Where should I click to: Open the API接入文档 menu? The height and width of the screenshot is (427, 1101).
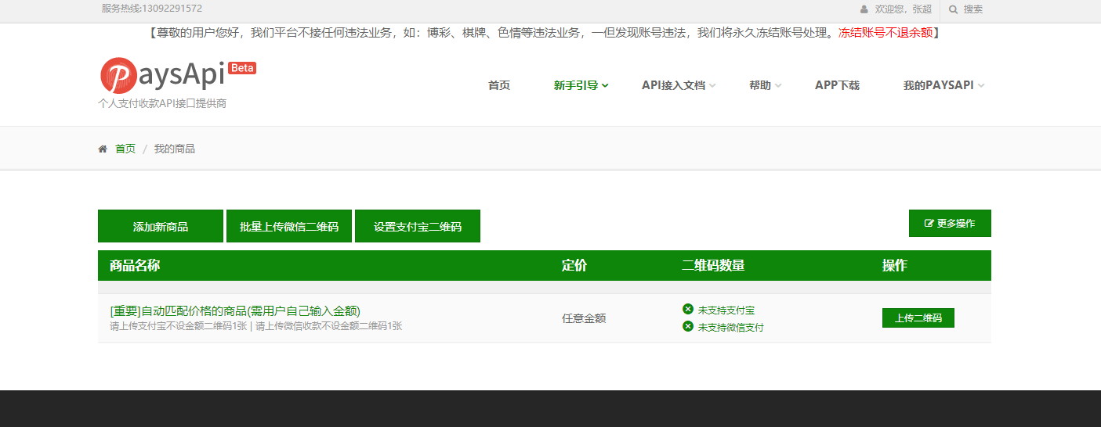click(x=673, y=85)
